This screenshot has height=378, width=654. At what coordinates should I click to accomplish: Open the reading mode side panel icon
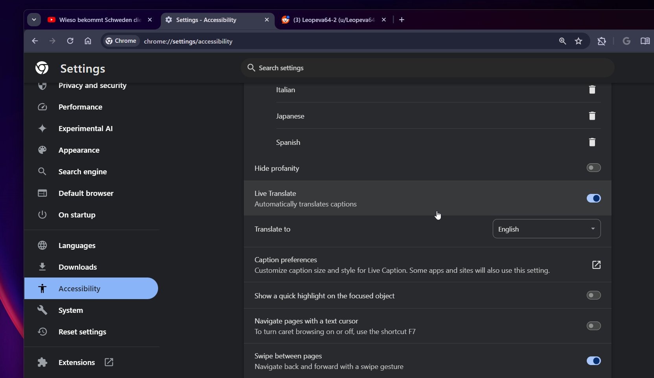(x=645, y=41)
